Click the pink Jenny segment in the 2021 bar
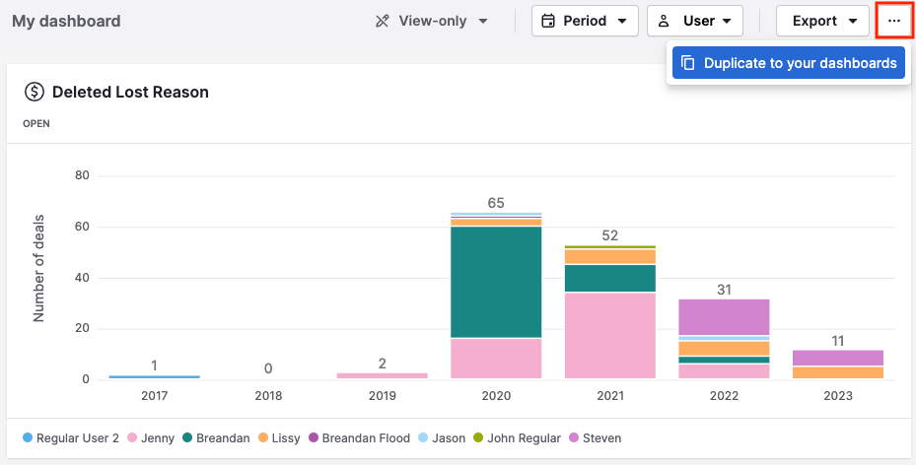The image size is (916, 465). click(610, 335)
